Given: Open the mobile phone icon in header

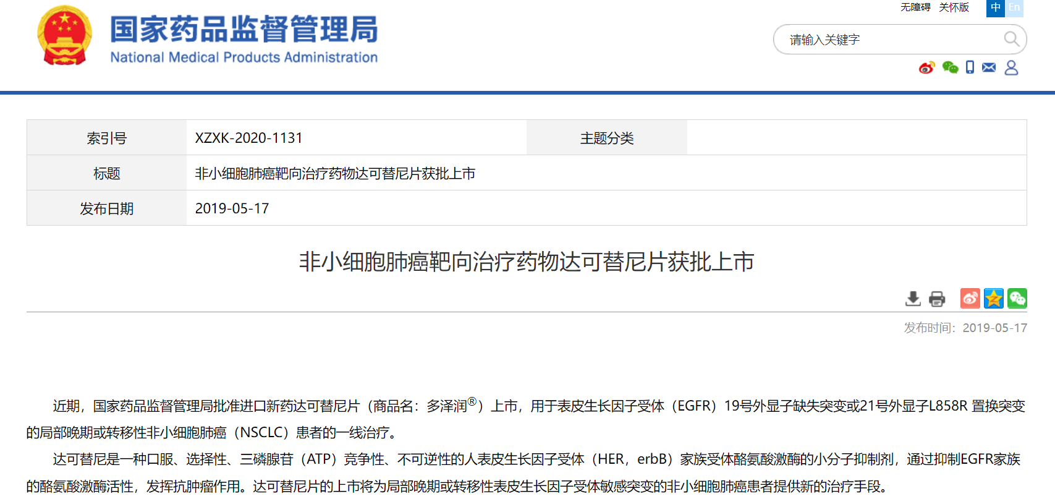Looking at the screenshot, I should pyautogui.click(x=970, y=67).
